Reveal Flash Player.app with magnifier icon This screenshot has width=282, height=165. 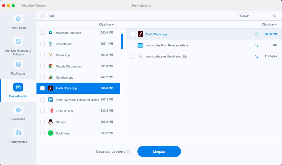tap(256, 34)
